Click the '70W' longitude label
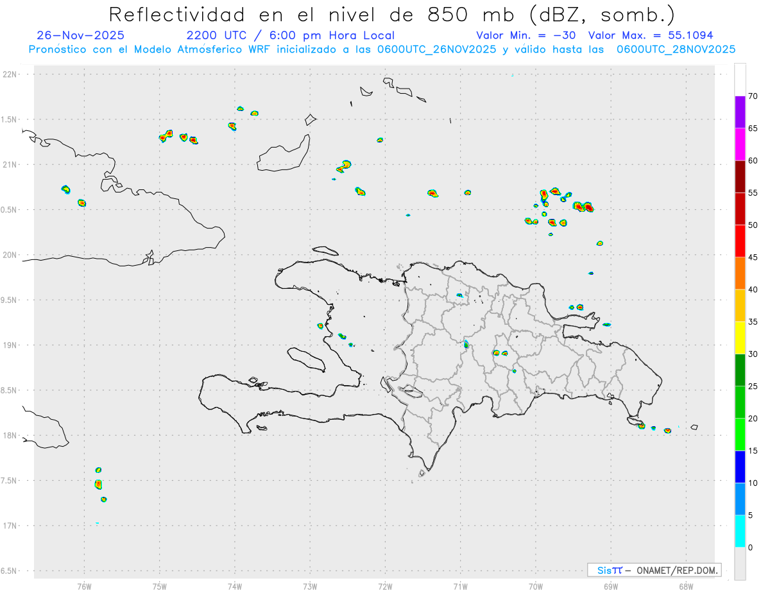770x595 pixels. (536, 586)
